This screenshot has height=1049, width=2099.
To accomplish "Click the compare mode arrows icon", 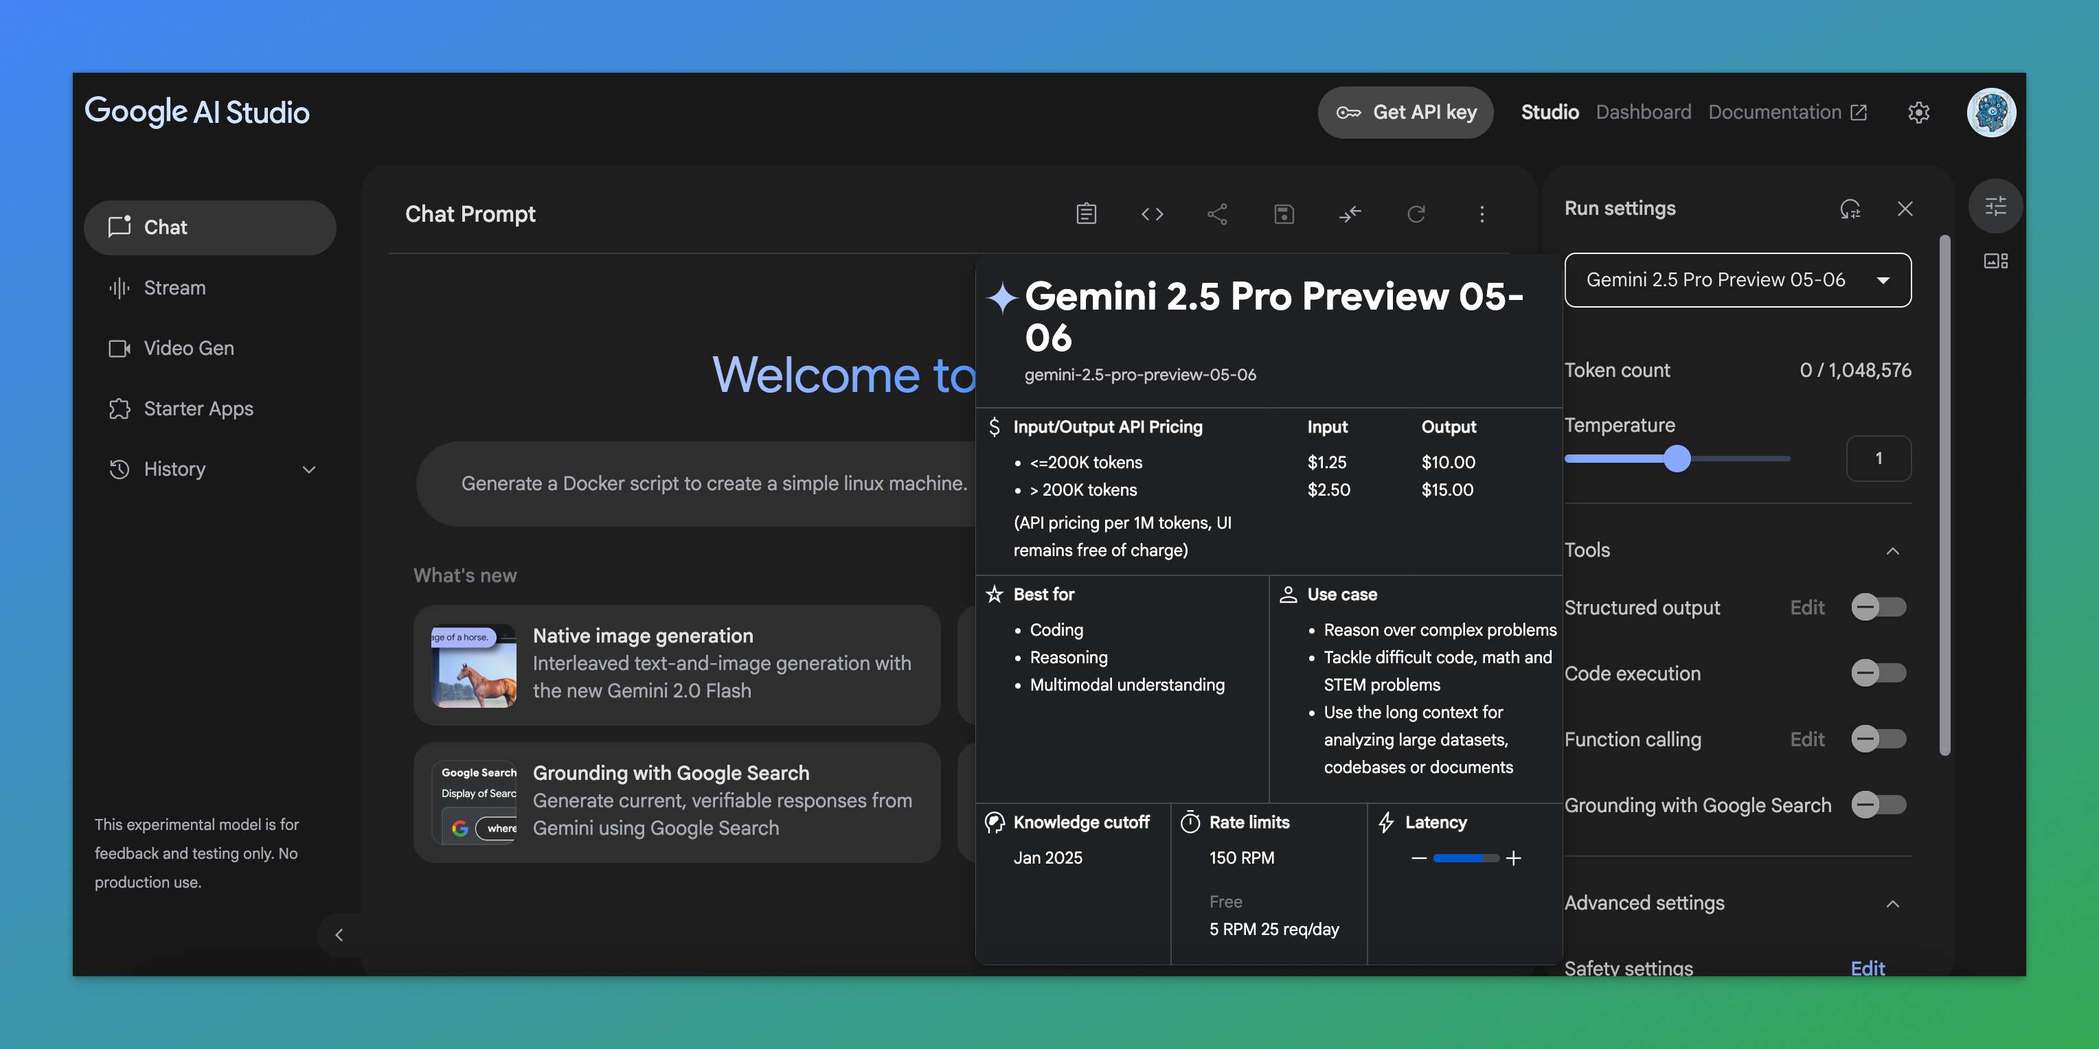I will (x=1350, y=214).
